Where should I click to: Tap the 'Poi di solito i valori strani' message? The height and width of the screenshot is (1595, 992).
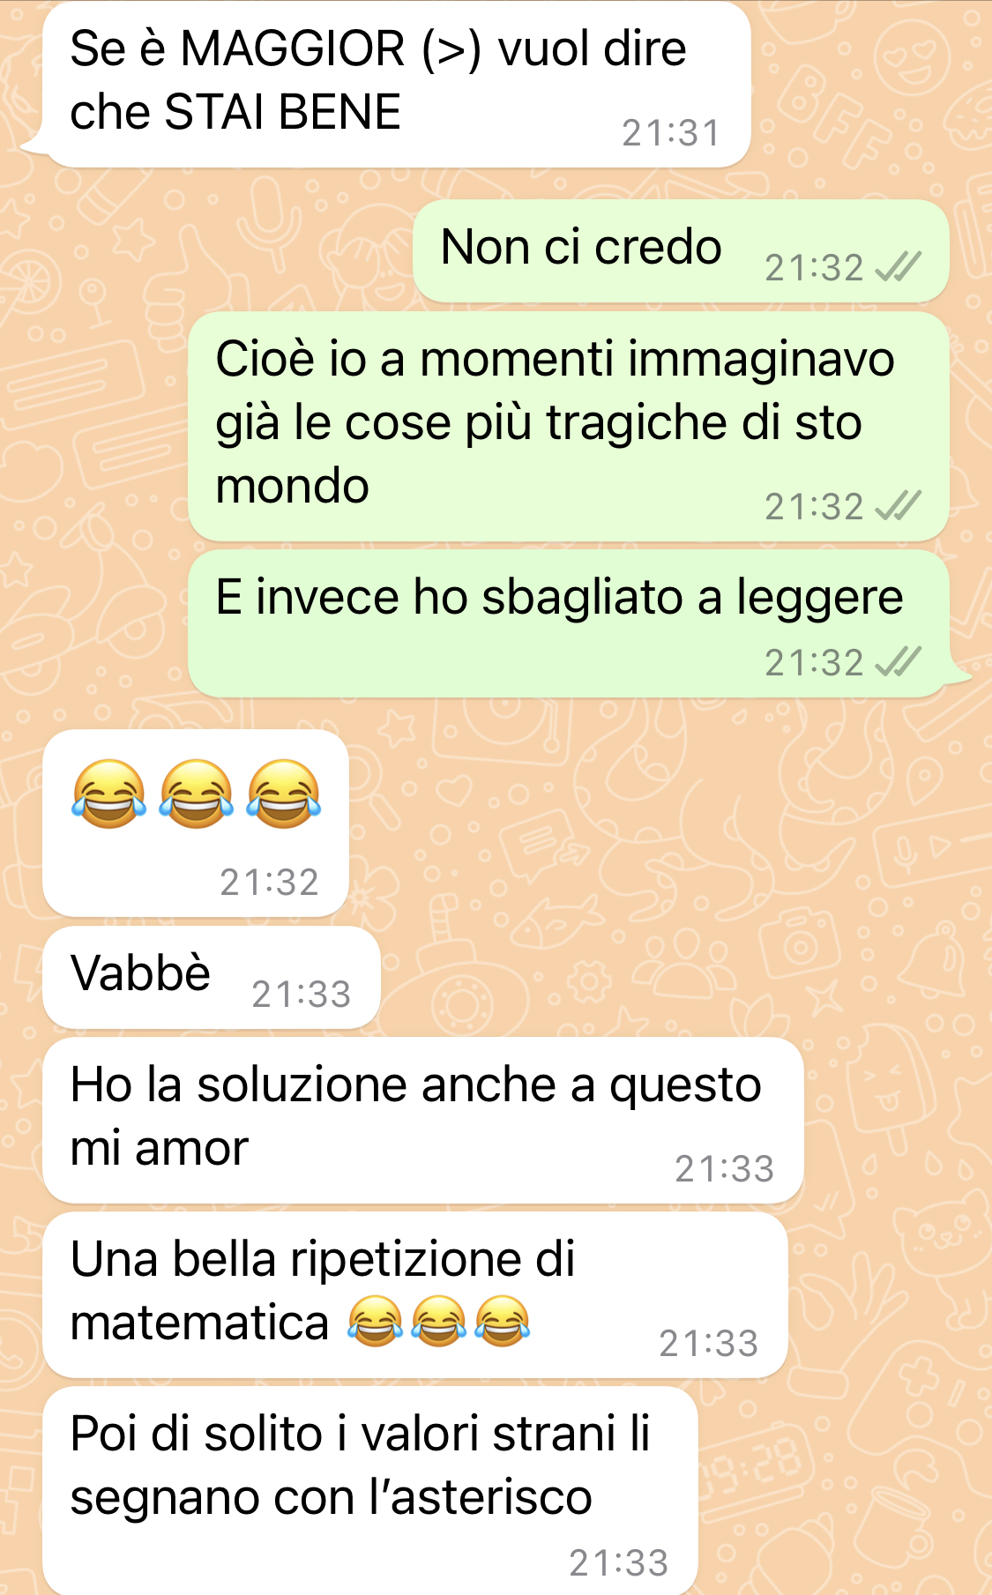pos(370,1491)
